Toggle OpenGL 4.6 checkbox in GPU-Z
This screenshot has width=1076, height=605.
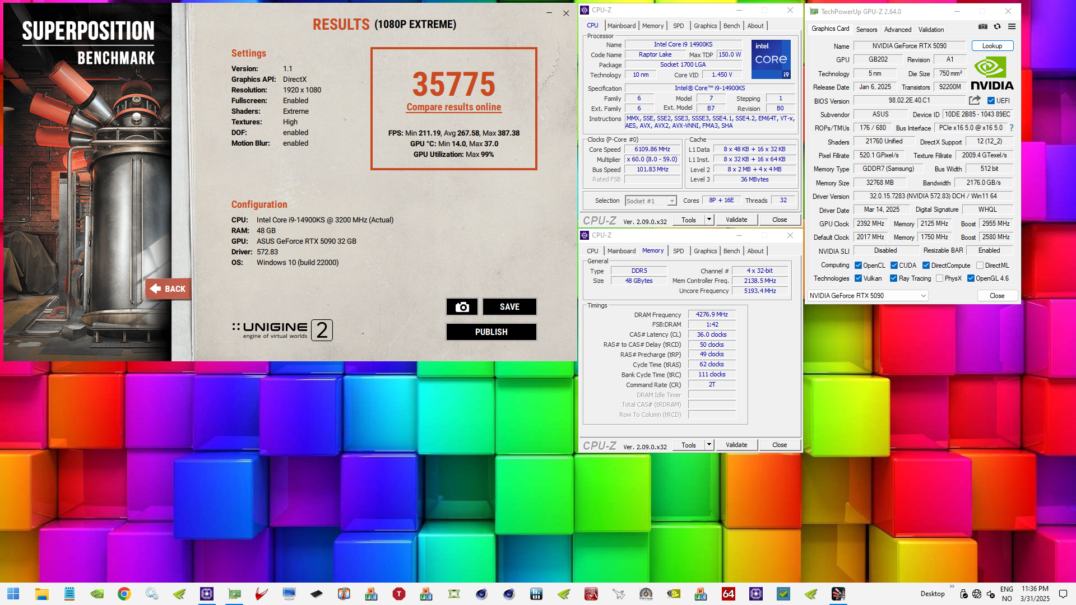click(x=971, y=278)
